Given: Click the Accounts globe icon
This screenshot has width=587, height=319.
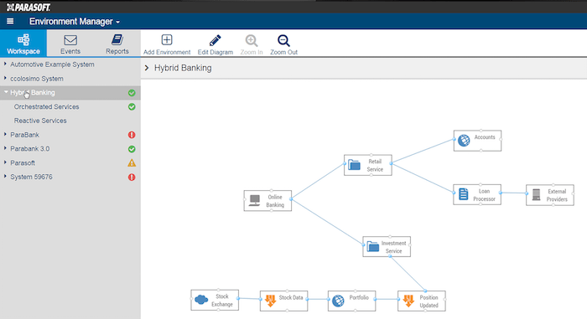Looking at the screenshot, I should coord(464,140).
